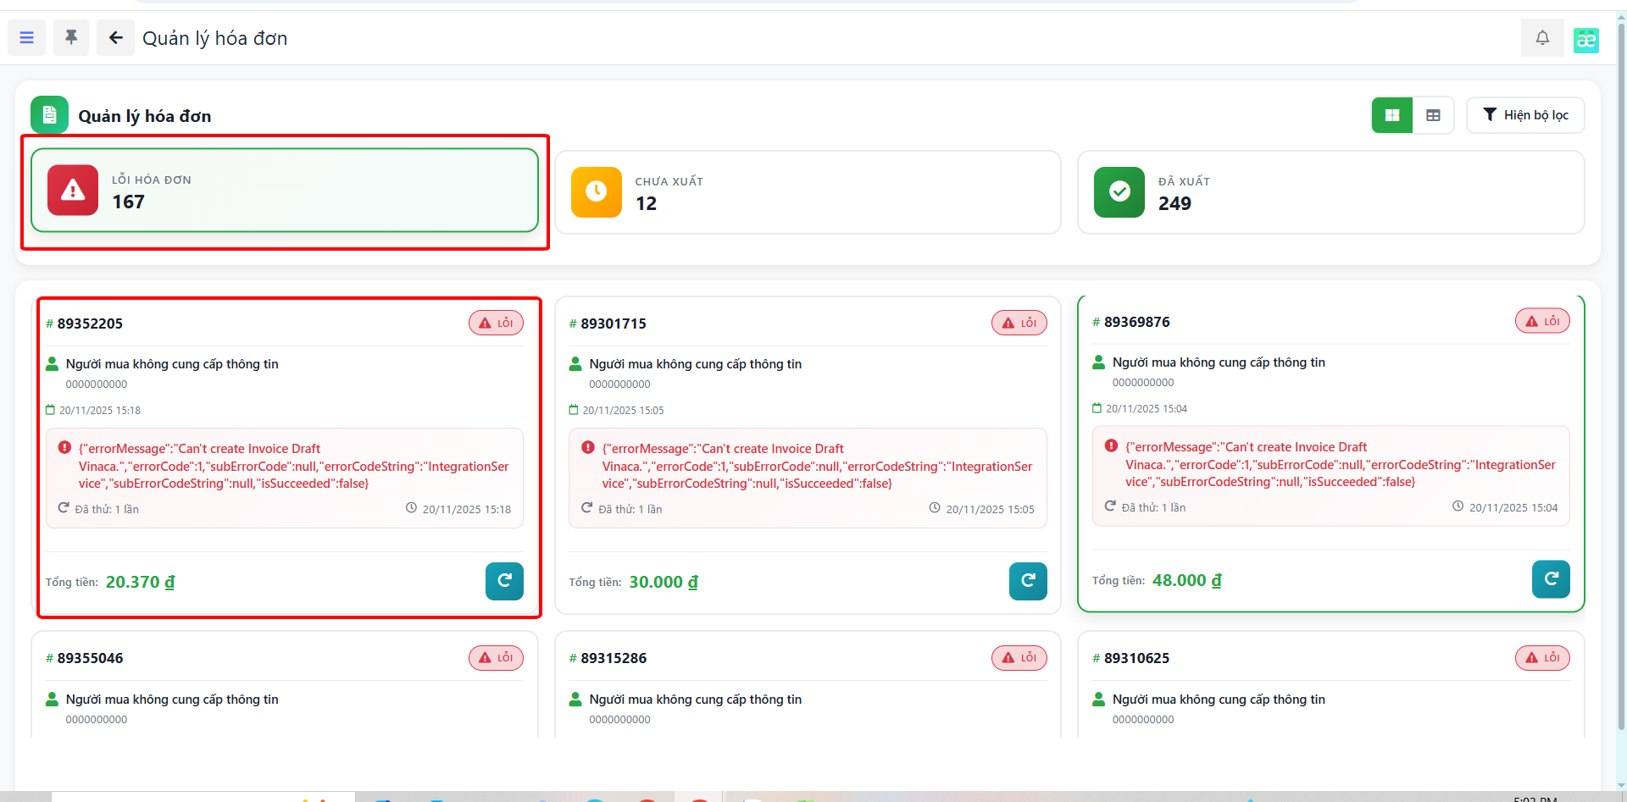Image resolution: width=1627 pixels, height=802 pixels.
Task: Open the notification bell
Action: click(x=1542, y=38)
